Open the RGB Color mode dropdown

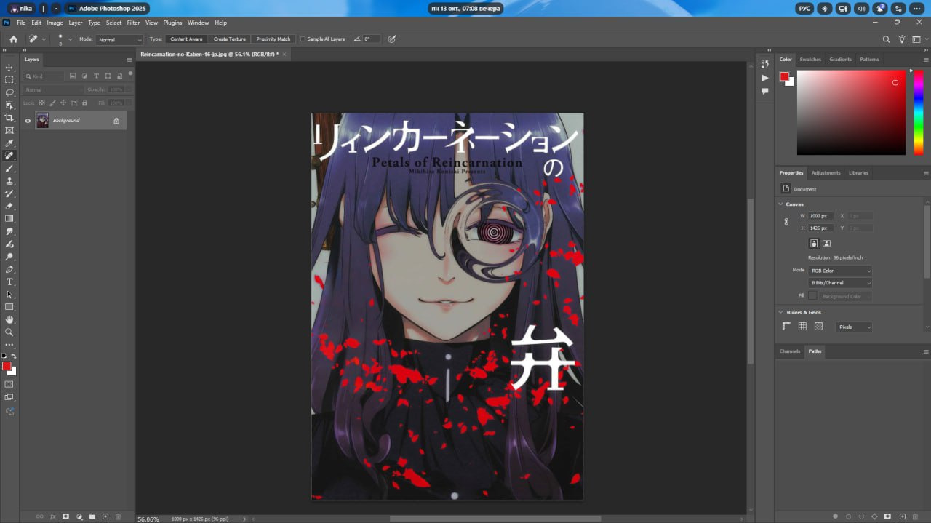pos(839,271)
